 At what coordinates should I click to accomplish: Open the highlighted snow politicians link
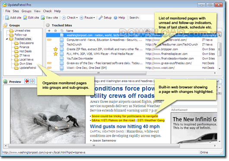tap(125, 116)
